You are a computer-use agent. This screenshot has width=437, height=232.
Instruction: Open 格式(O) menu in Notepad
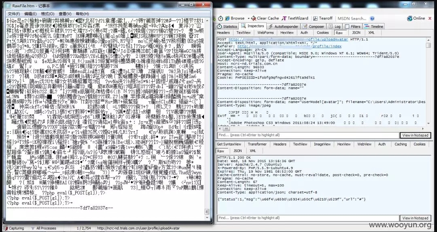click(48, 14)
